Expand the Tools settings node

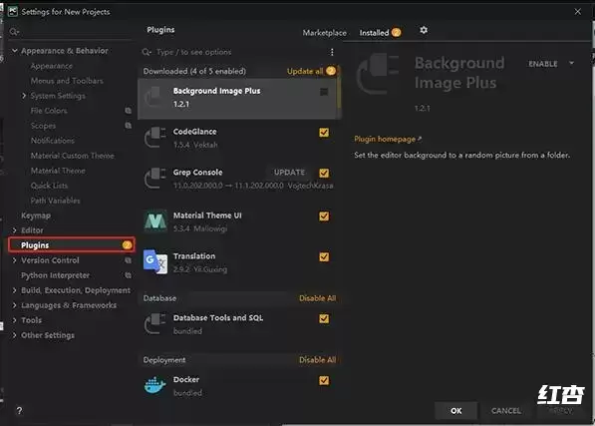14,320
